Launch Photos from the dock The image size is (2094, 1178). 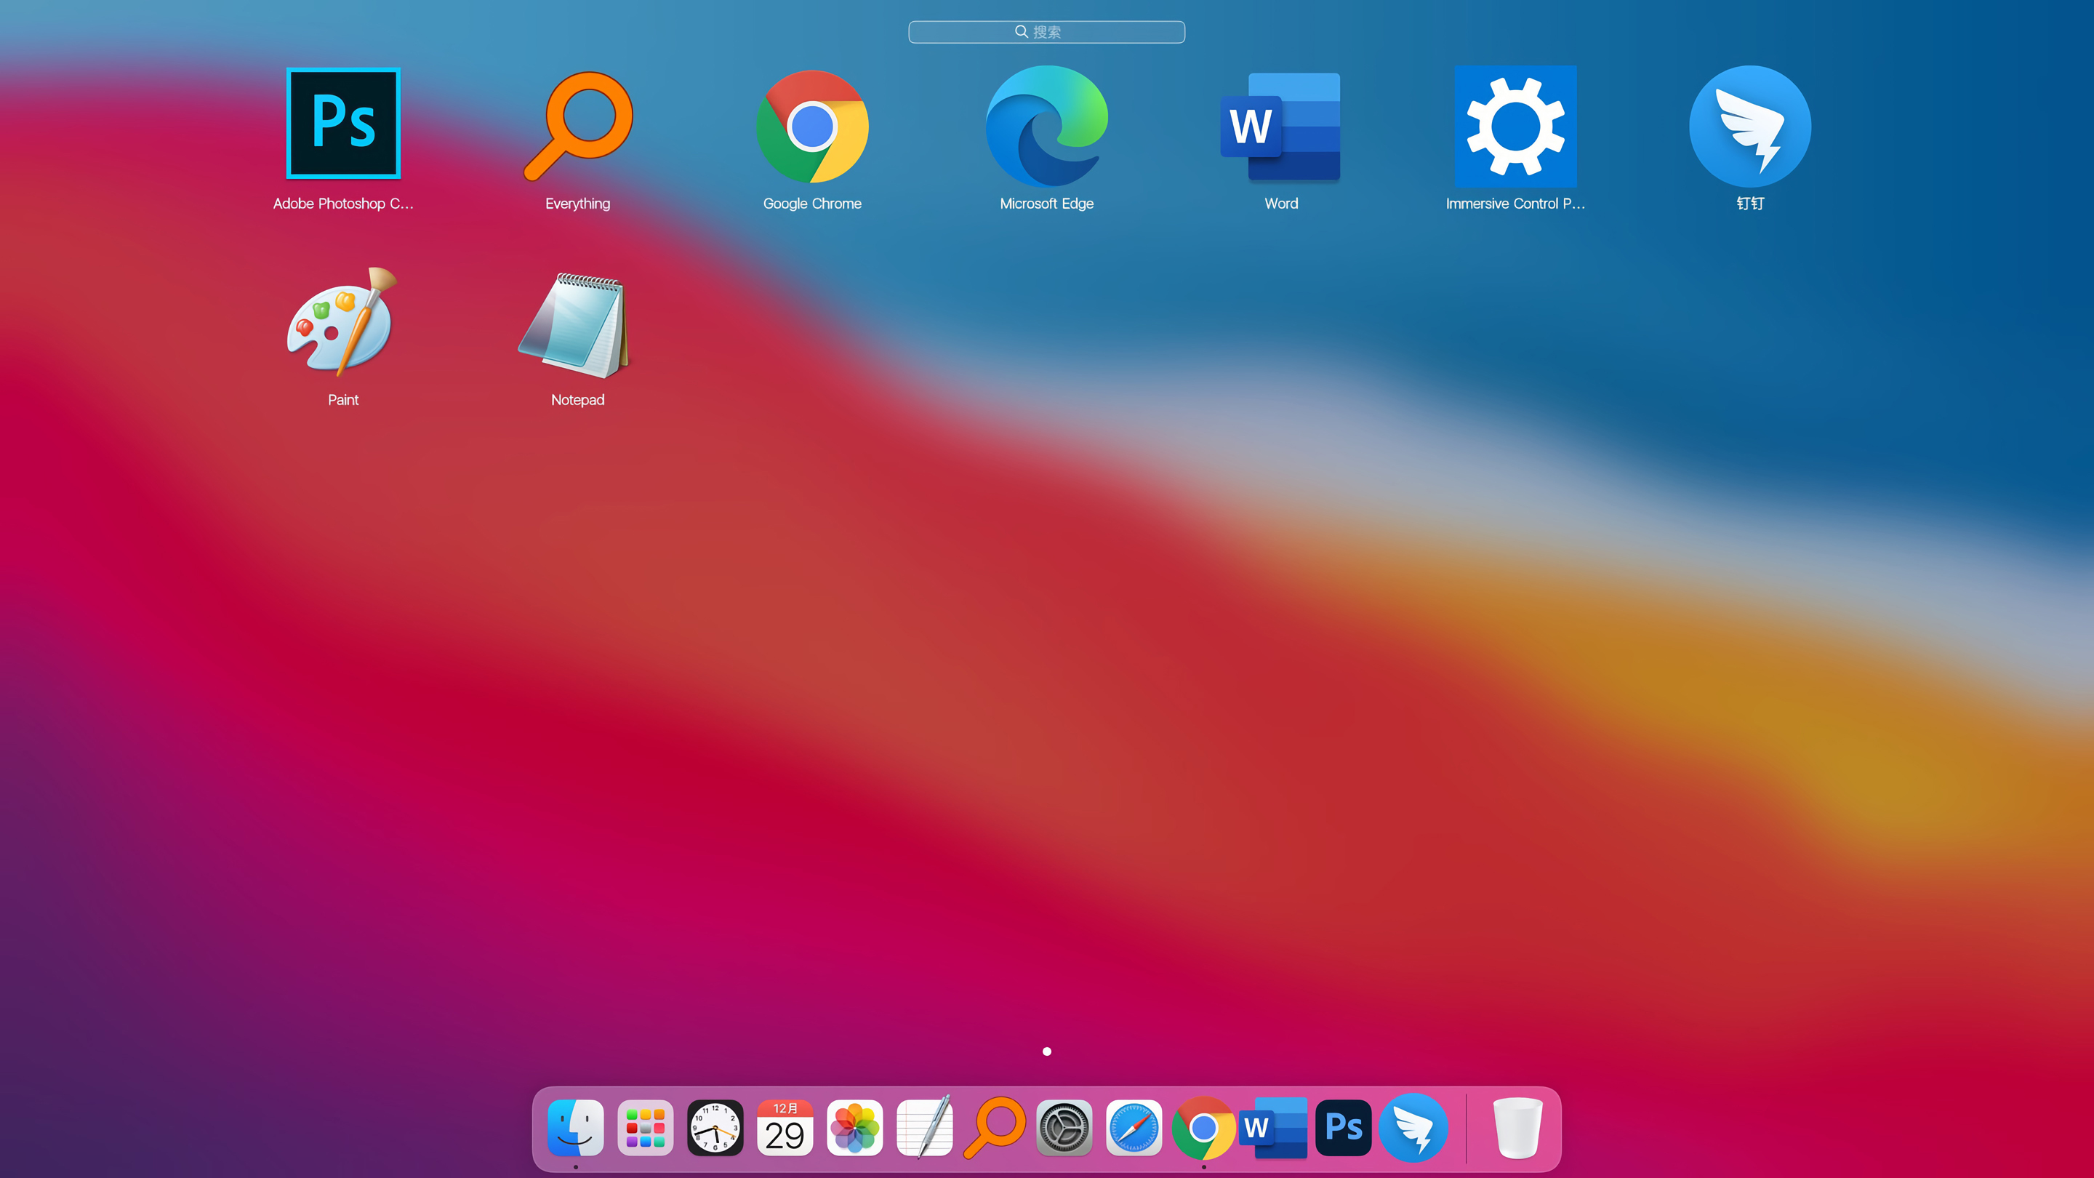coord(855,1128)
